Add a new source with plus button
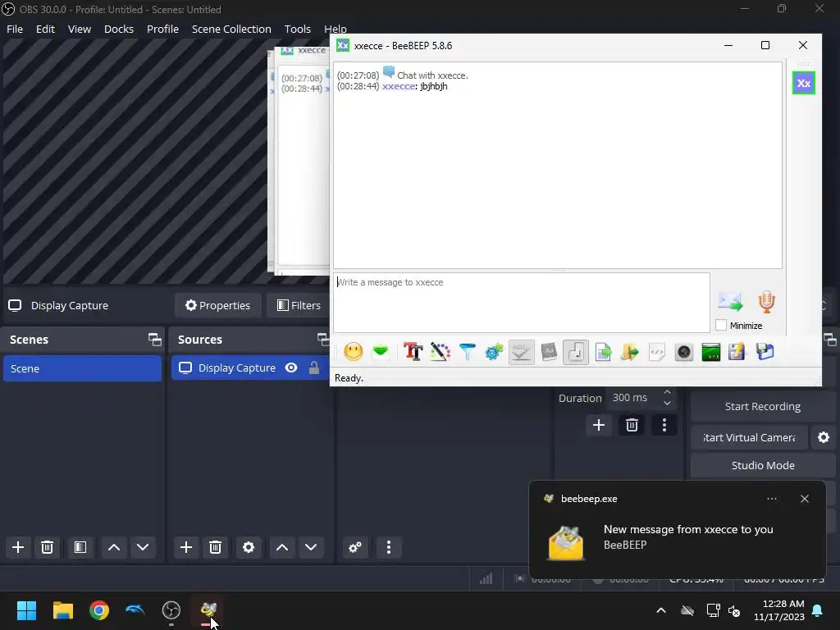Screen dimensions: 840x630 [186, 547]
